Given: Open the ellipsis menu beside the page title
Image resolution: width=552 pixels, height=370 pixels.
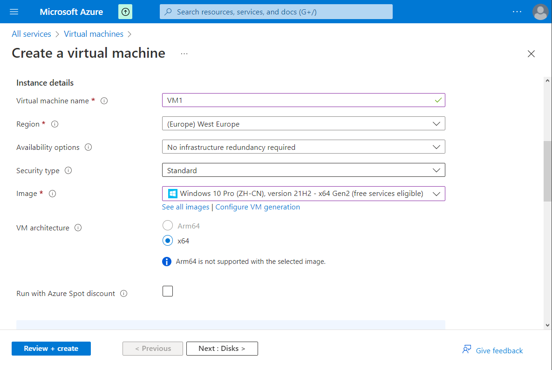Looking at the screenshot, I should pos(184,54).
